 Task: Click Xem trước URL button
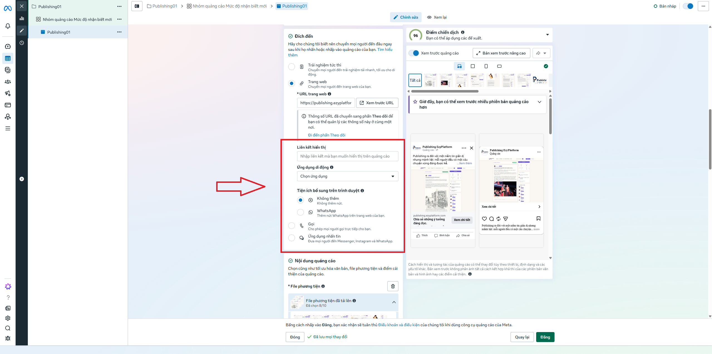377,103
